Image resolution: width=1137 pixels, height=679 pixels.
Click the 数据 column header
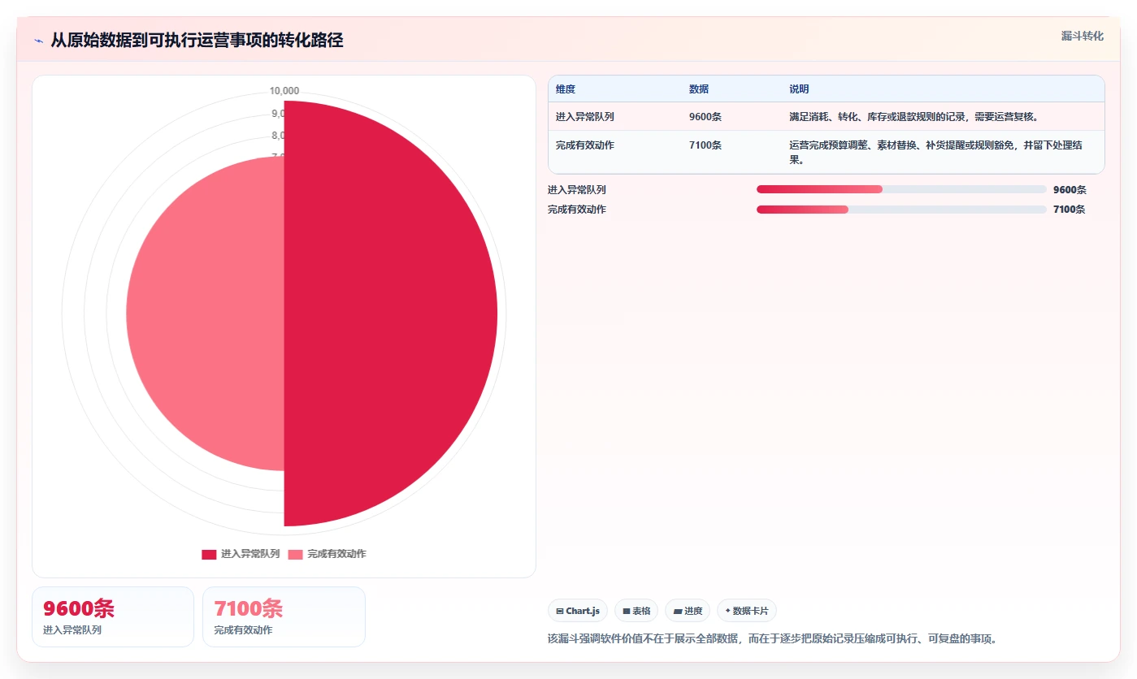699,89
